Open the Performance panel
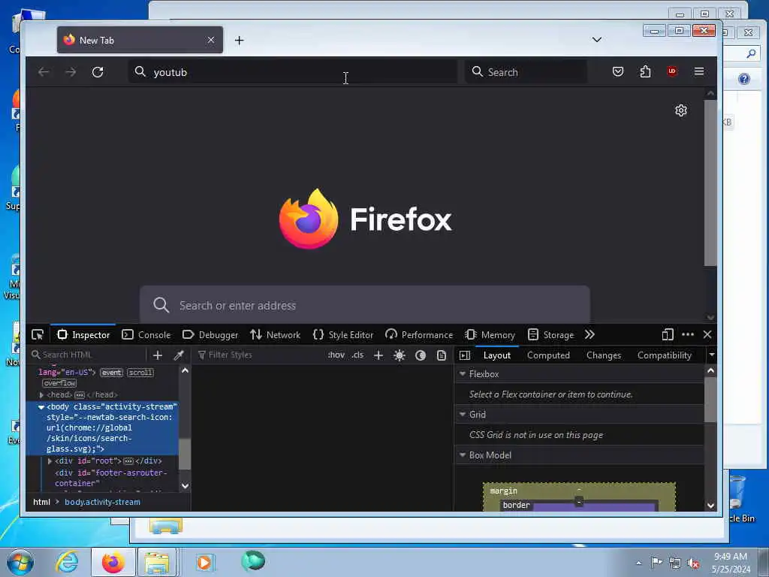The width and height of the screenshot is (769, 577). (x=419, y=334)
